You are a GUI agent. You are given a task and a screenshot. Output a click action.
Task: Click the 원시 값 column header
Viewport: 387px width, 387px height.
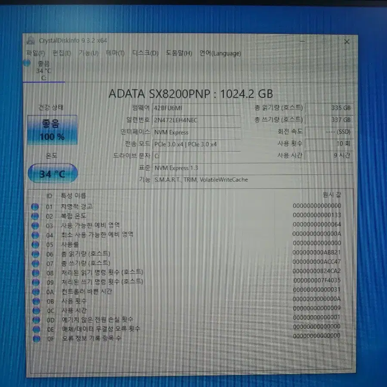coord(332,195)
